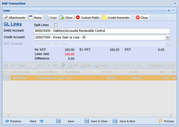Clone the current transaction line
The width and height of the screenshot is (179, 127).
66,18
